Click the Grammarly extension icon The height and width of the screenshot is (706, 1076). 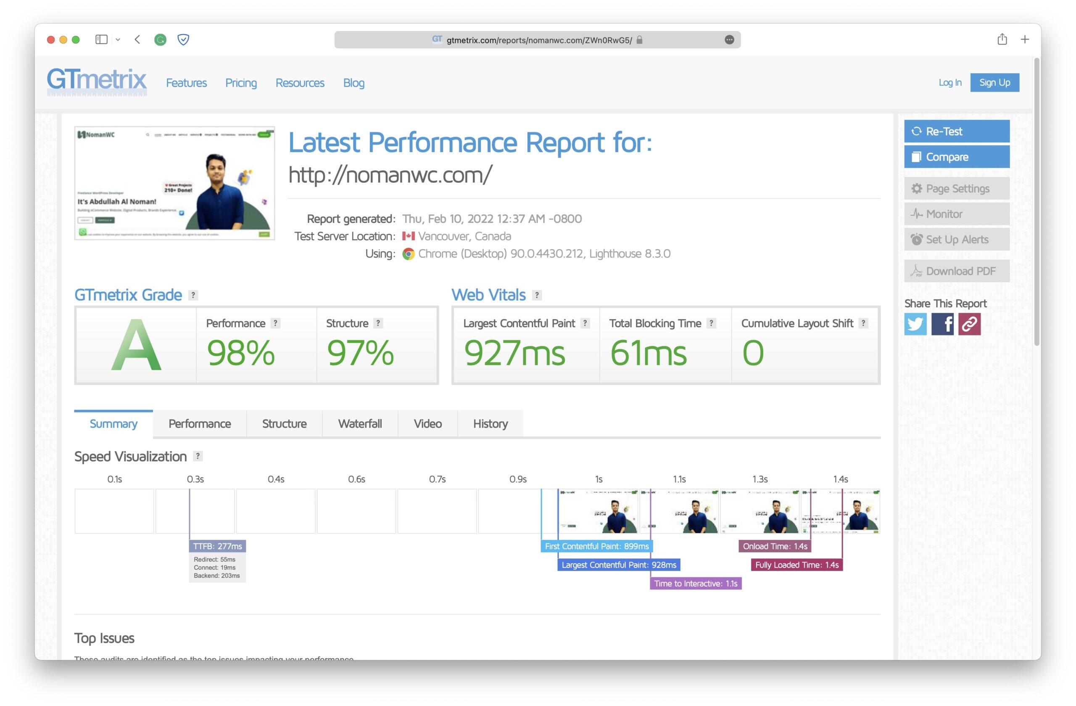[160, 40]
